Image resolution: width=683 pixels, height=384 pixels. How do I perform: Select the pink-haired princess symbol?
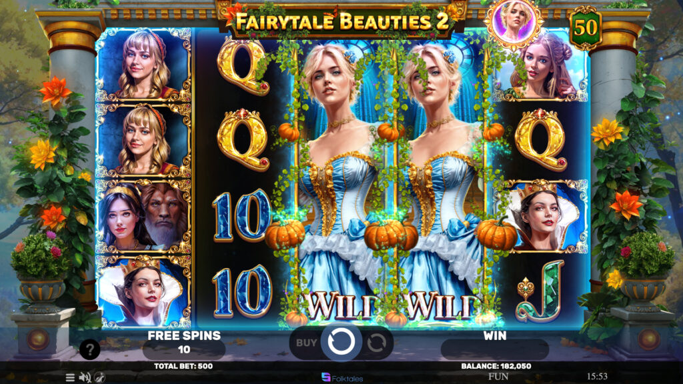pos(540,66)
